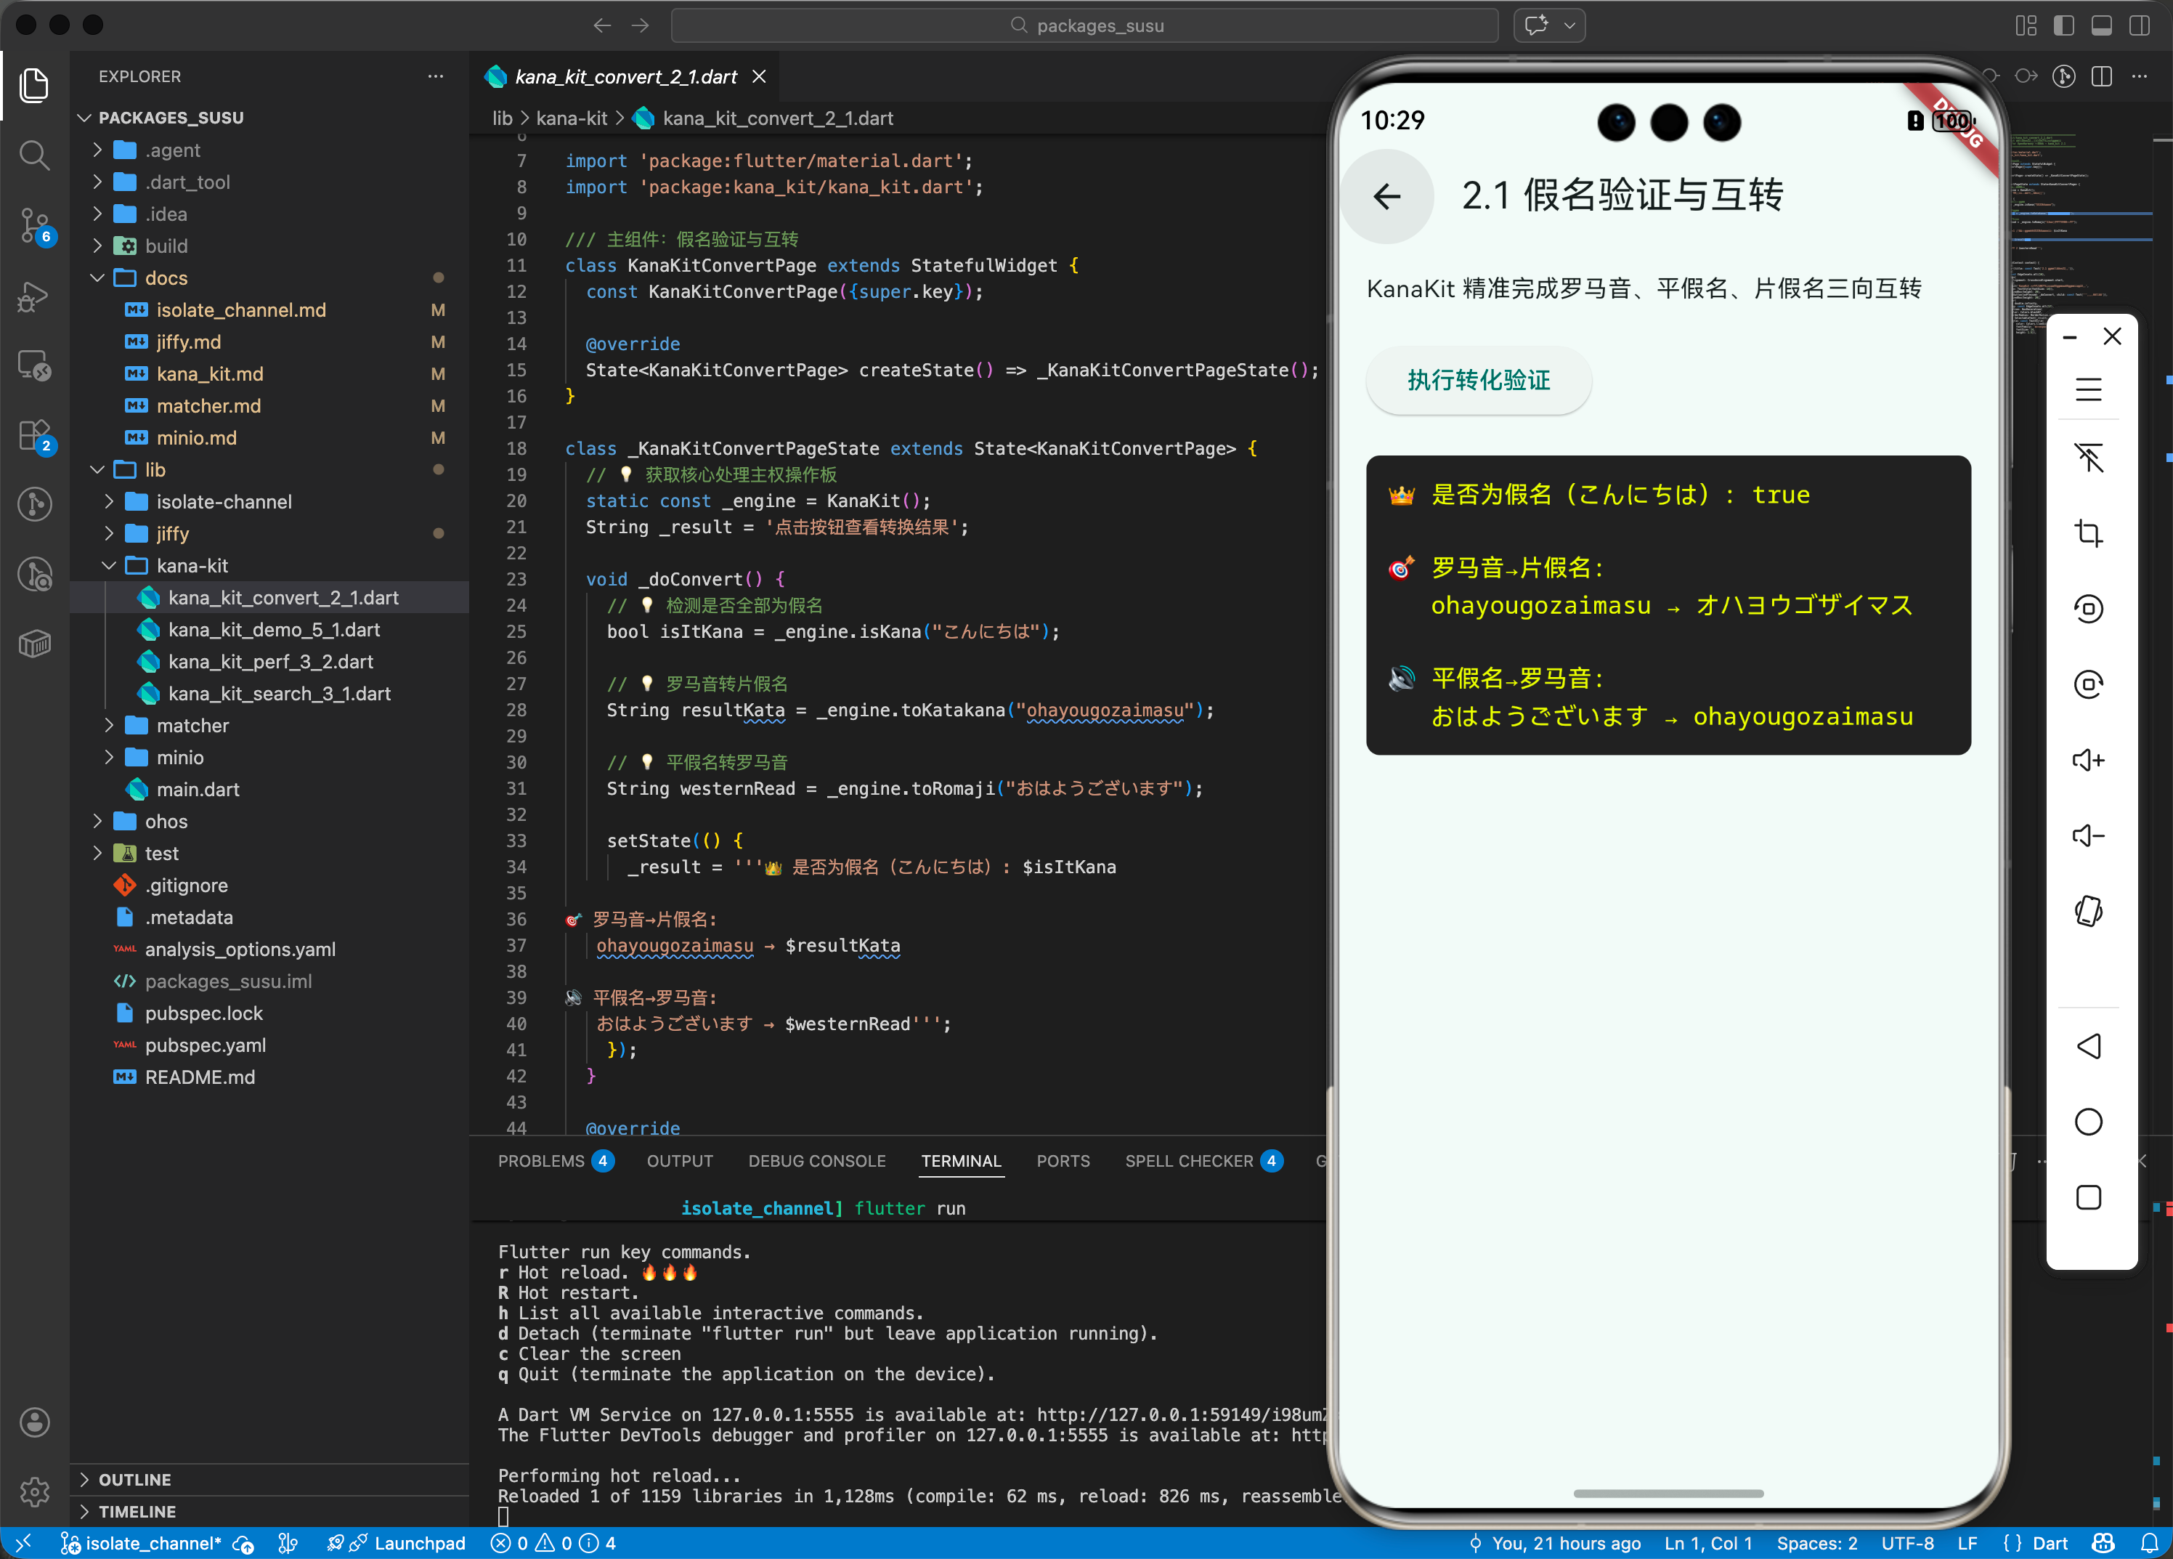Switch to the PROBLEMS tab
Viewport: 2173px width, 1559px height.
tap(540, 1160)
